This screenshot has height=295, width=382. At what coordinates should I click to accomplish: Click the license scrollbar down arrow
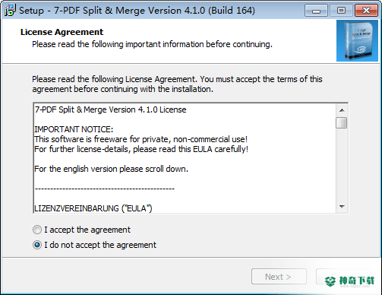point(342,207)
